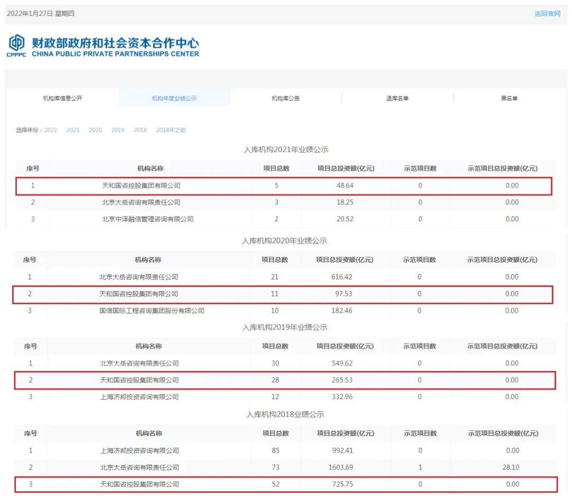Click demonstration investment value 28.10
Screen dimensions: 572x496
(x=511, y=467)
